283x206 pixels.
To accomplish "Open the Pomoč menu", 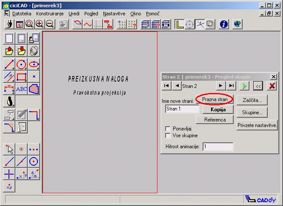I will tap(153, 14).
